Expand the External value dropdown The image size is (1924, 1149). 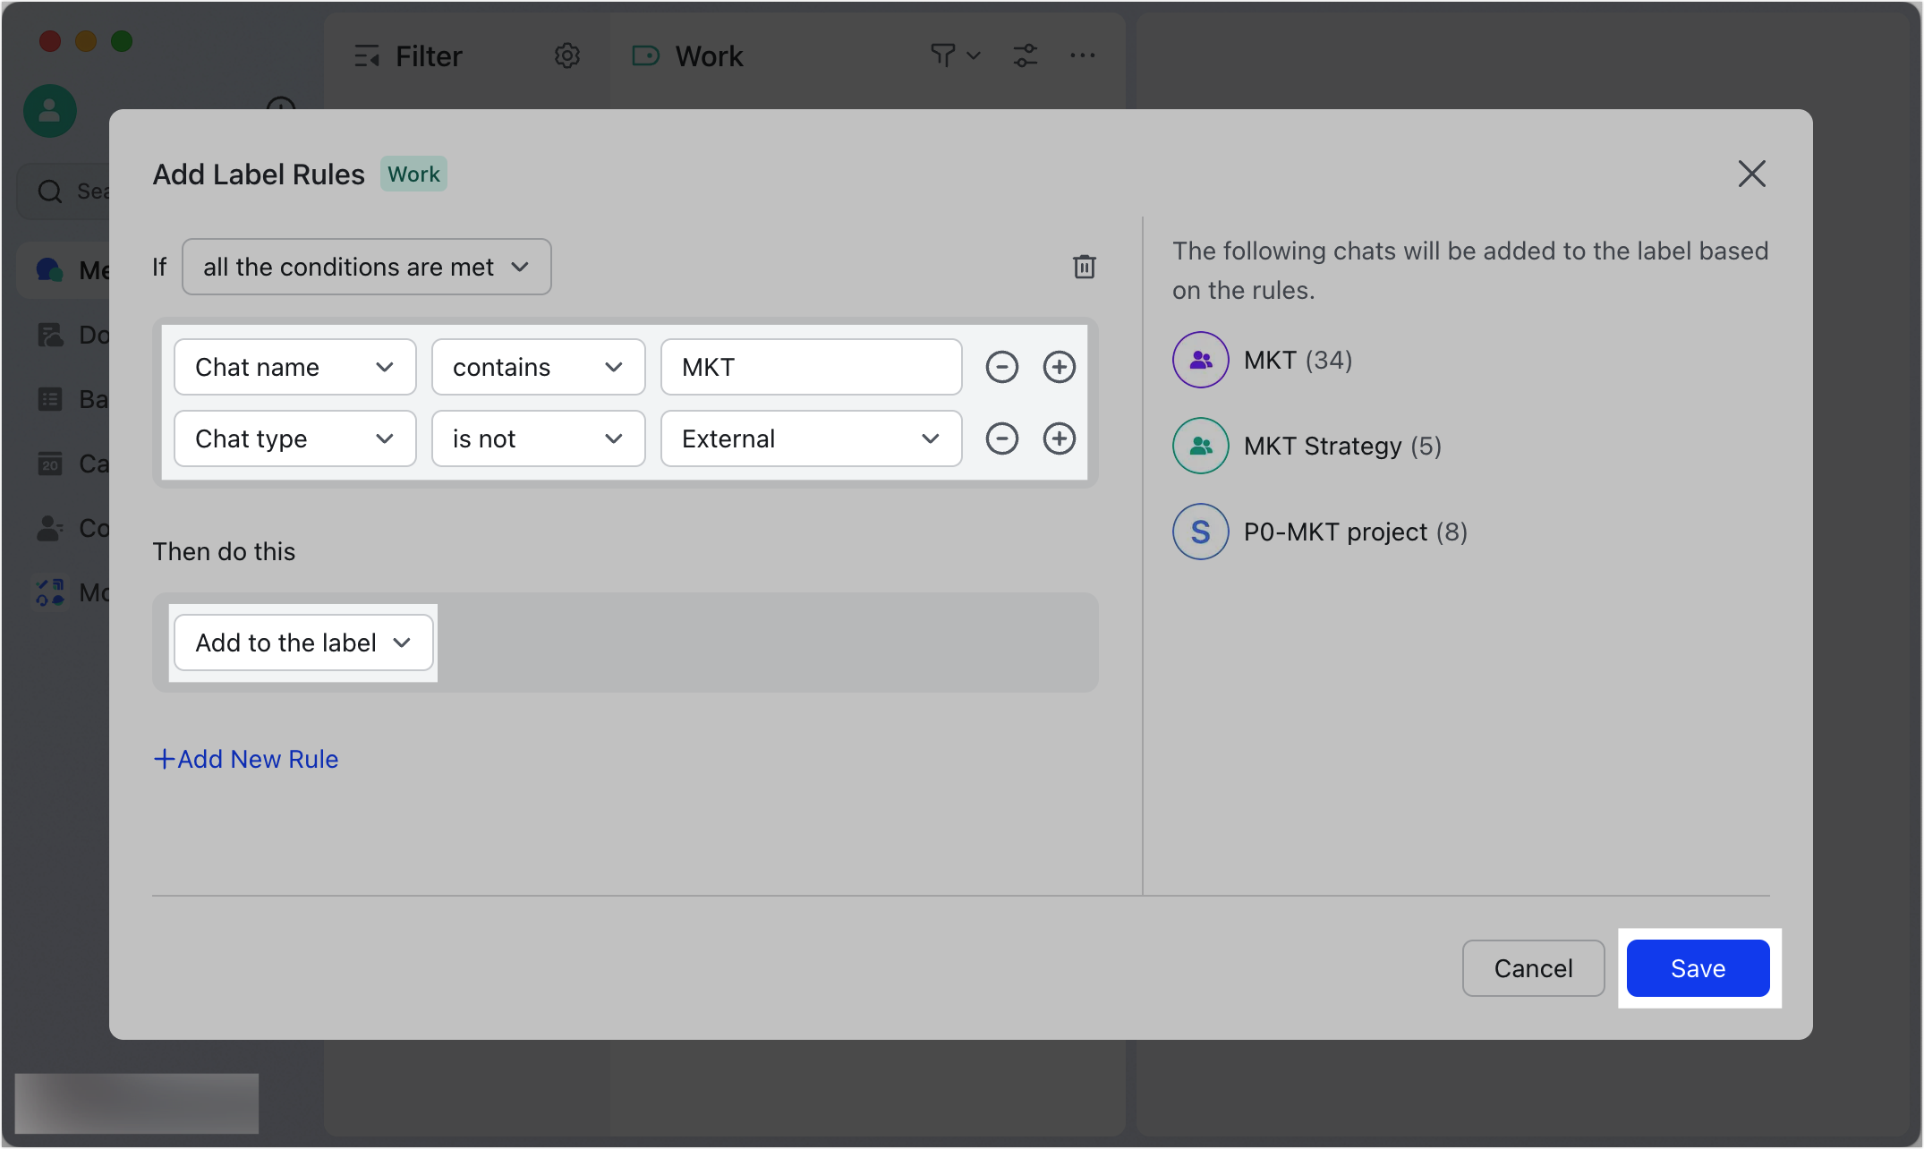pos(810,438)
